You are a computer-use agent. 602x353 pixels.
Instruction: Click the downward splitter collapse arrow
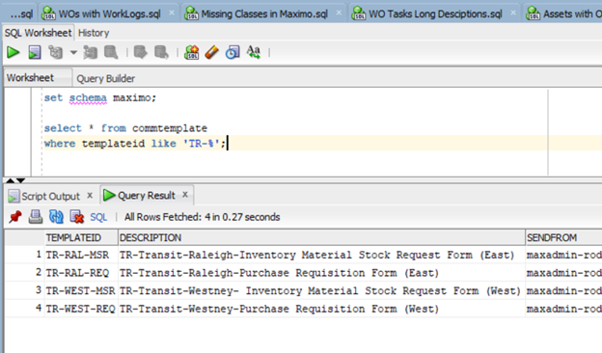click(20, 180)
